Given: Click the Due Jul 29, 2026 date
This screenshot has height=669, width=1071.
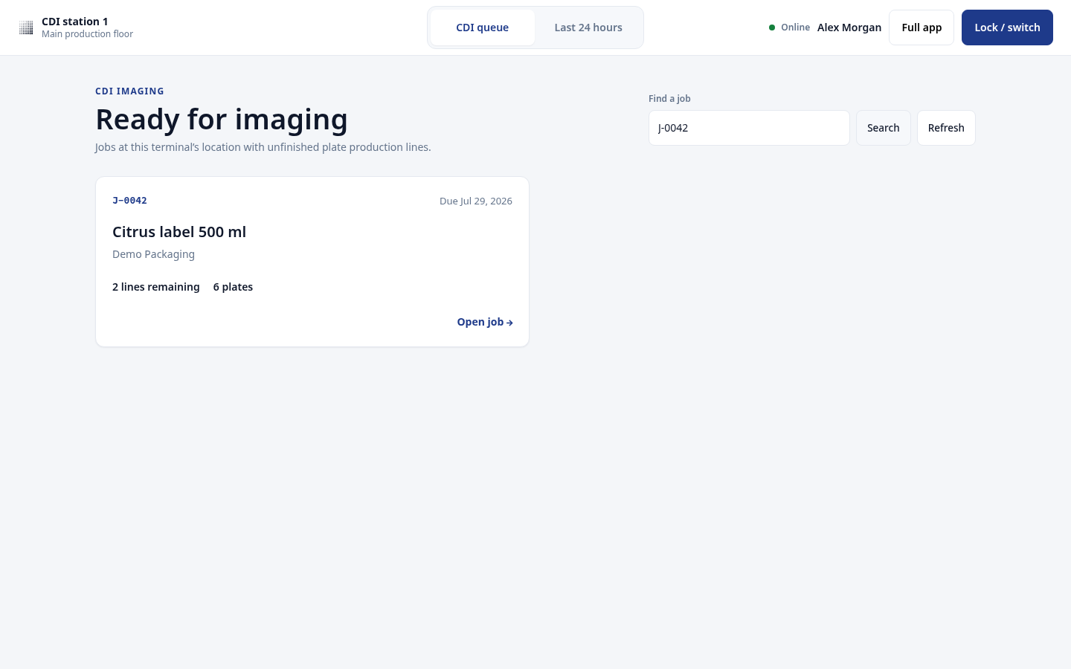Looking at the screenshot, I should [476, 201].
